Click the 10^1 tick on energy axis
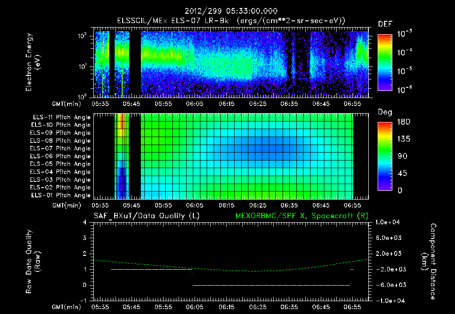The height and width of the screenshot is (314, 455). click(82, 67)
